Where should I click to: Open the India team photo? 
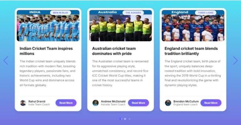[48, 26]
